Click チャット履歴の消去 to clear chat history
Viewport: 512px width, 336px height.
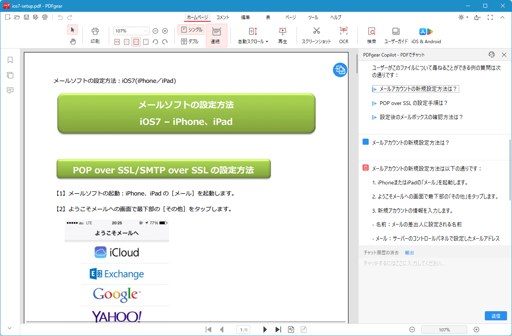[381, 253]
